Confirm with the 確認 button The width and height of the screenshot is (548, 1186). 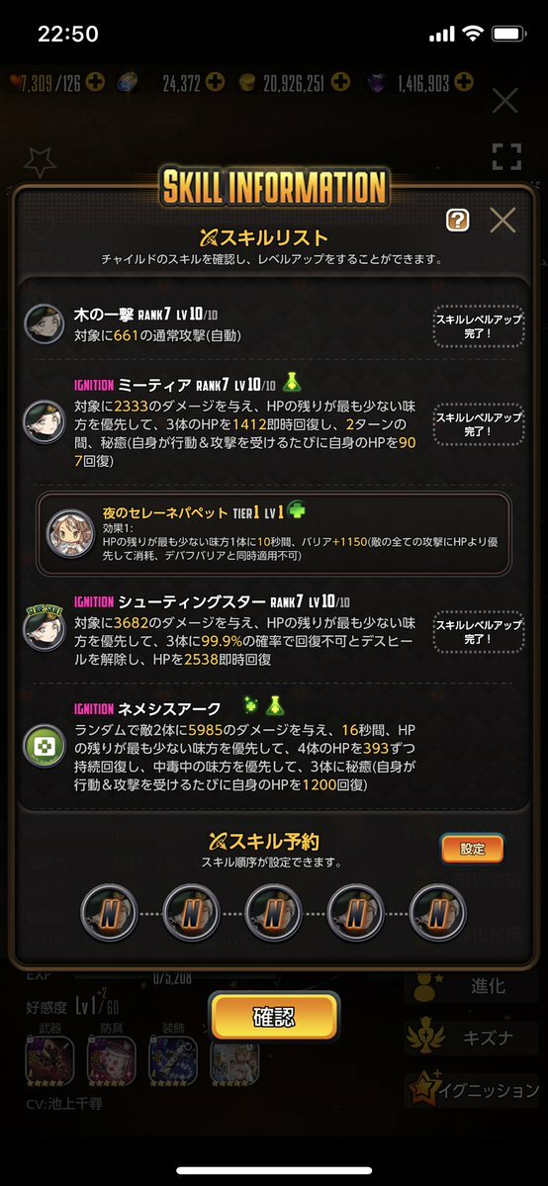coord(273,1017)
